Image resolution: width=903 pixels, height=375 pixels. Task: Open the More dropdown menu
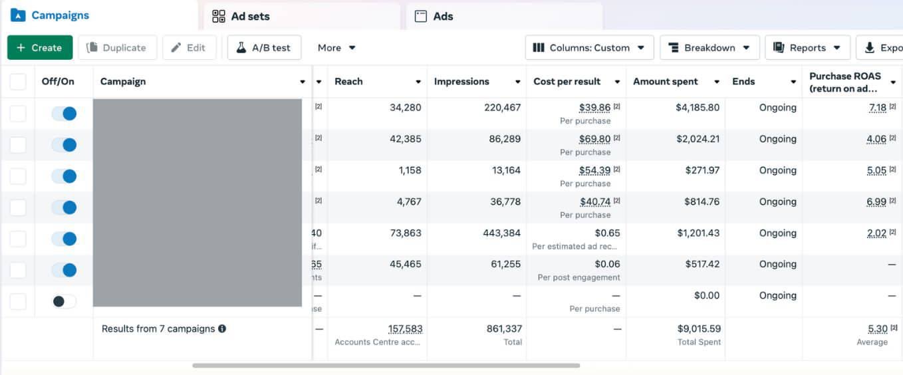click(x=336, y=48)
